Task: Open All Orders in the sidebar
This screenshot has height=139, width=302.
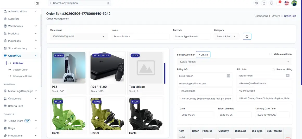Action: tap(18, 63)
